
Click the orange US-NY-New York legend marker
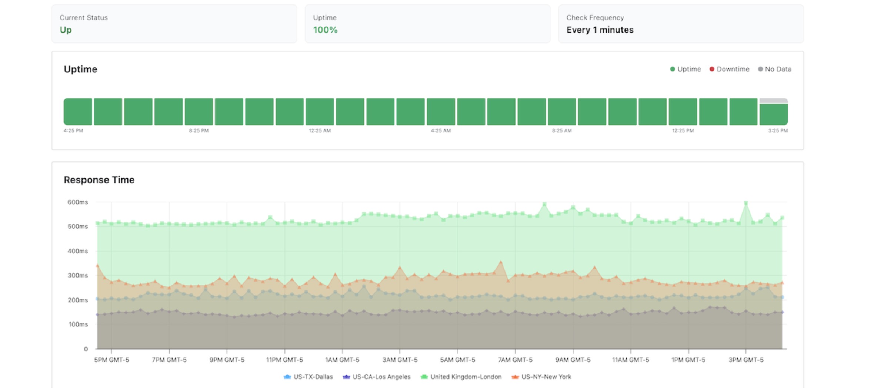[x=515, y=377]
